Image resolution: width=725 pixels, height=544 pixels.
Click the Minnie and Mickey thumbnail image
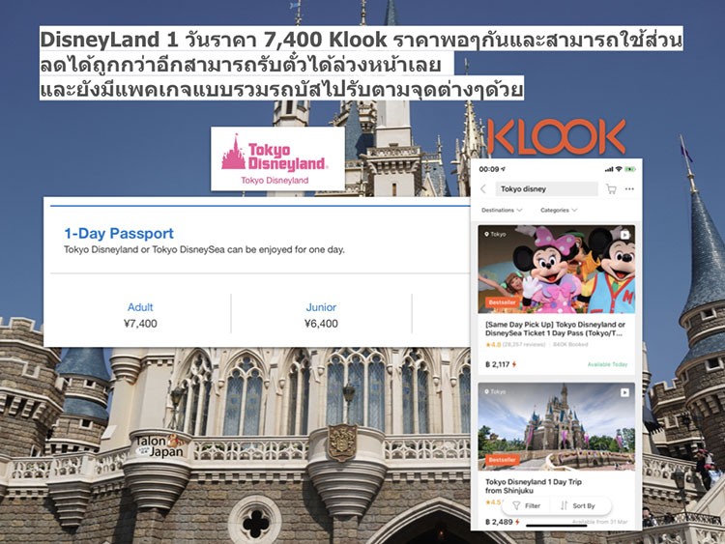coord(556,269)
